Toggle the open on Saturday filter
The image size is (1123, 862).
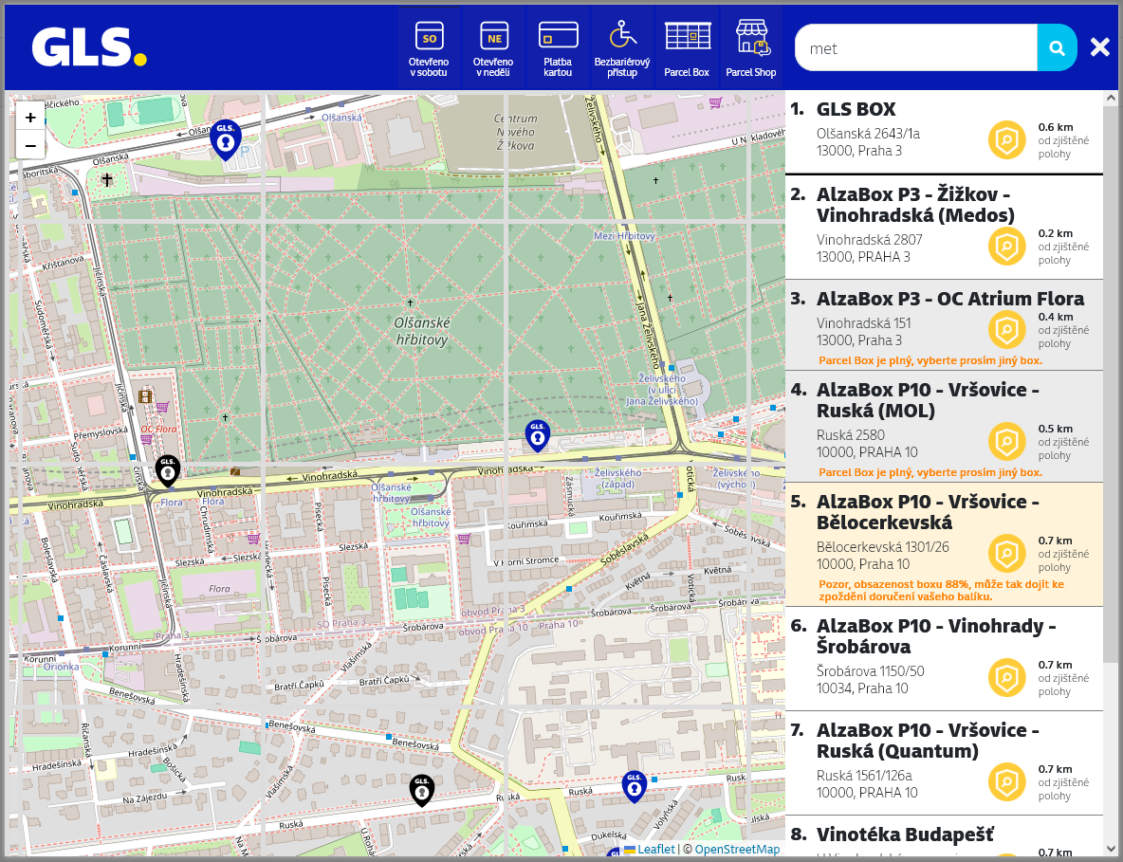429,48
